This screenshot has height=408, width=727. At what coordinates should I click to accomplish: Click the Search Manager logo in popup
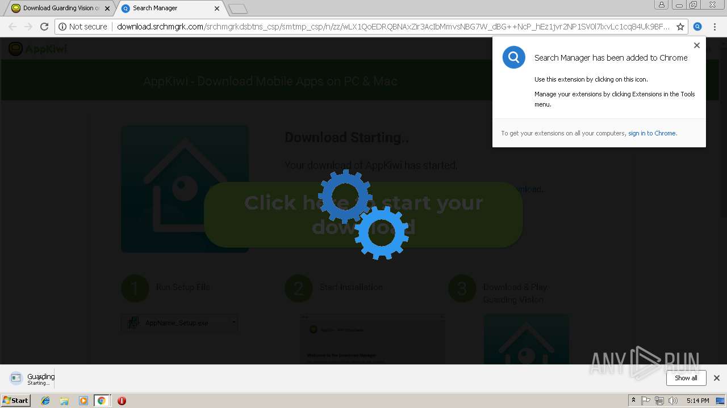[x=513, y=57]
